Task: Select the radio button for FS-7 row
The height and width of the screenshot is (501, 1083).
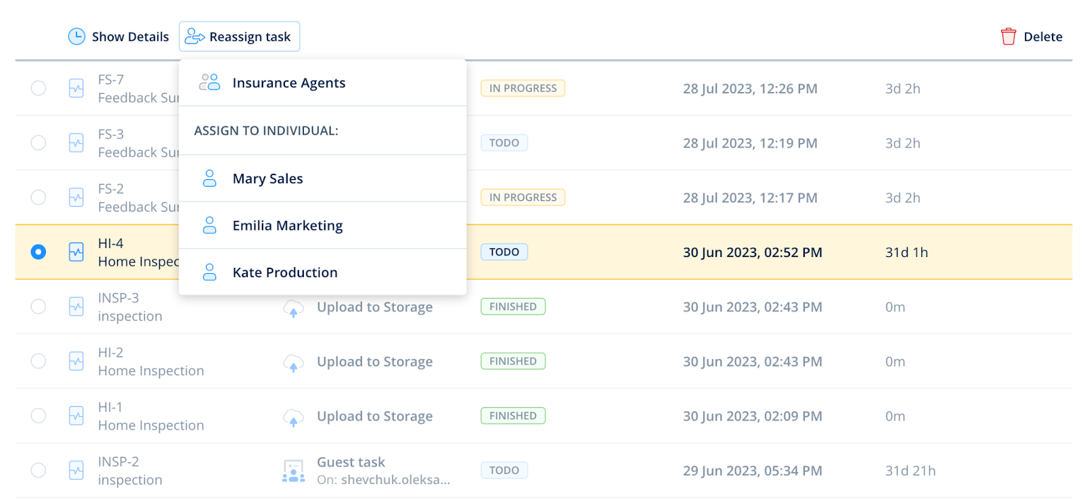Action: pyautogui.click(x=39, y=89)
